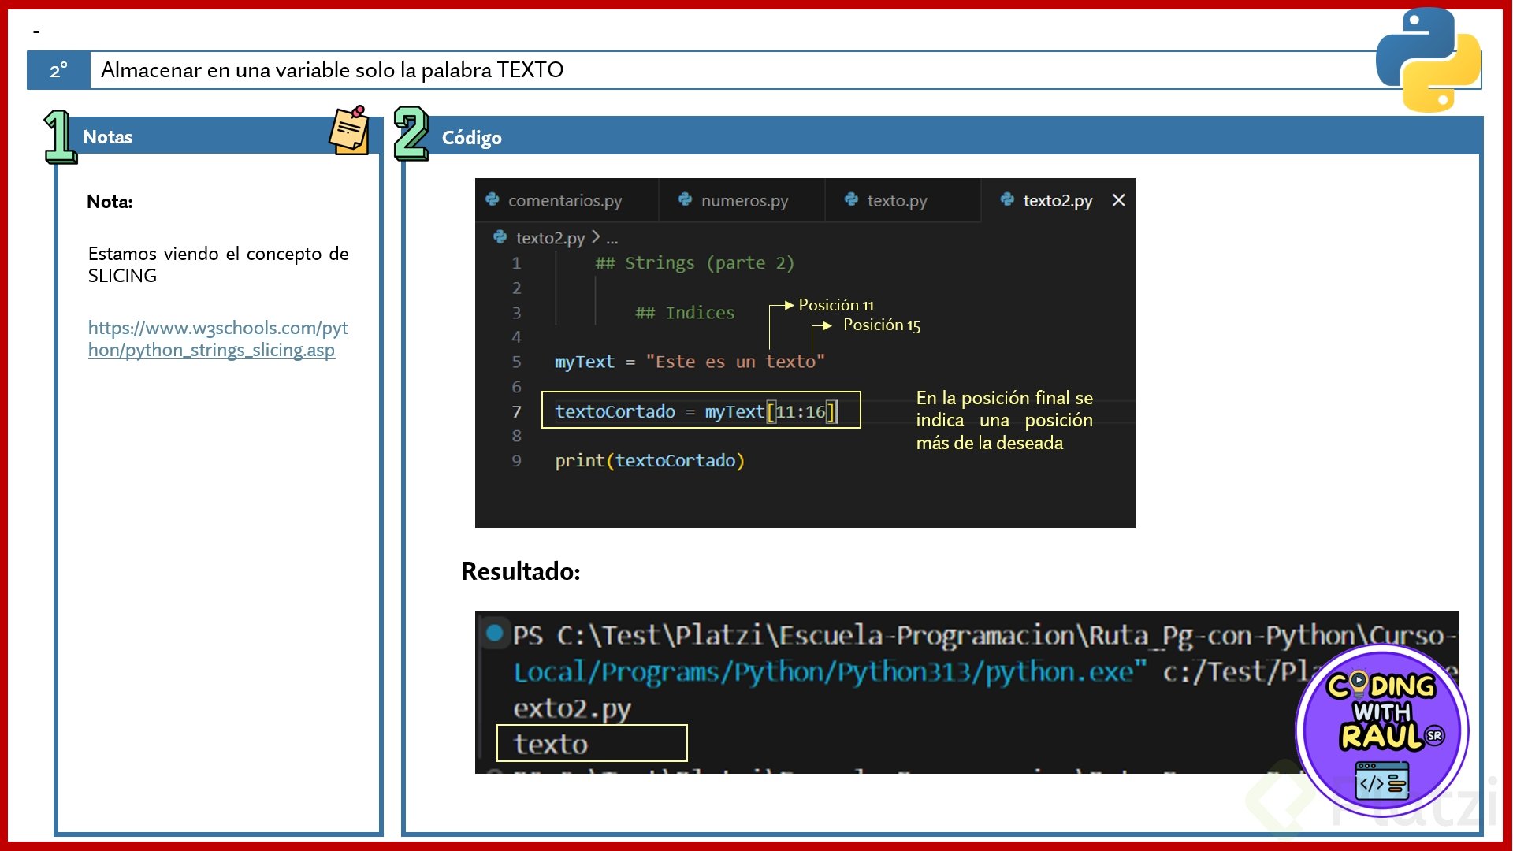Click the Resultado heading
1513x851 pixels.
pyautogui.click(x=520, y=571)
